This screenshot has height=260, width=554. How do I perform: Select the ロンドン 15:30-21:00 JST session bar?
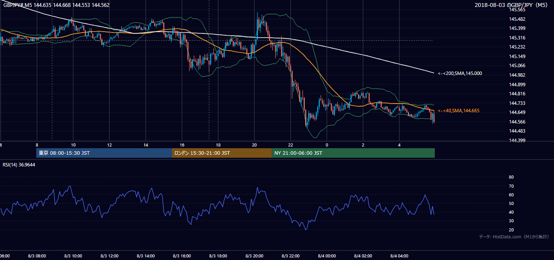point(222,153)
